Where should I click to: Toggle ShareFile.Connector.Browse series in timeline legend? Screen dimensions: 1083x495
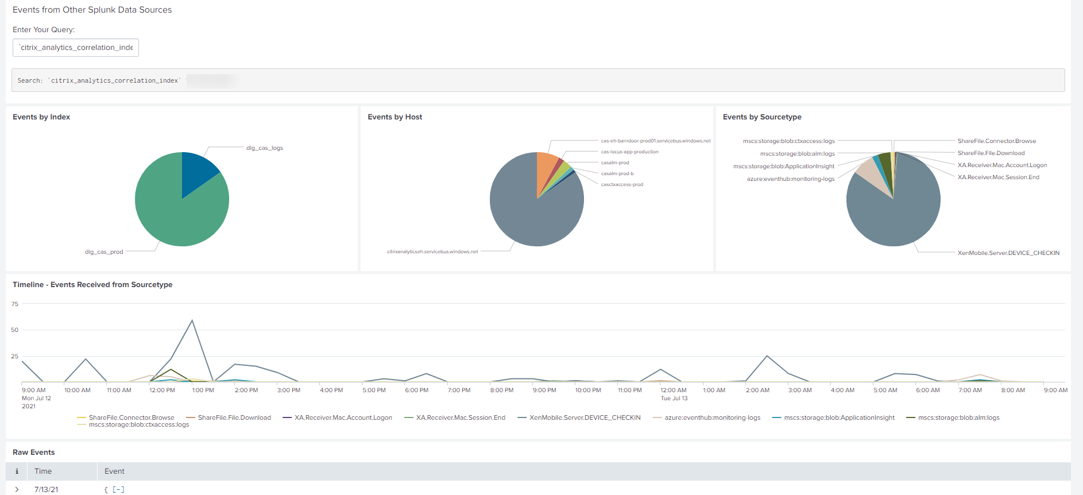point(131,417)
